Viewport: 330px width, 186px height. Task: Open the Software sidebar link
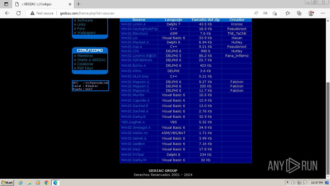coord(85,20)
